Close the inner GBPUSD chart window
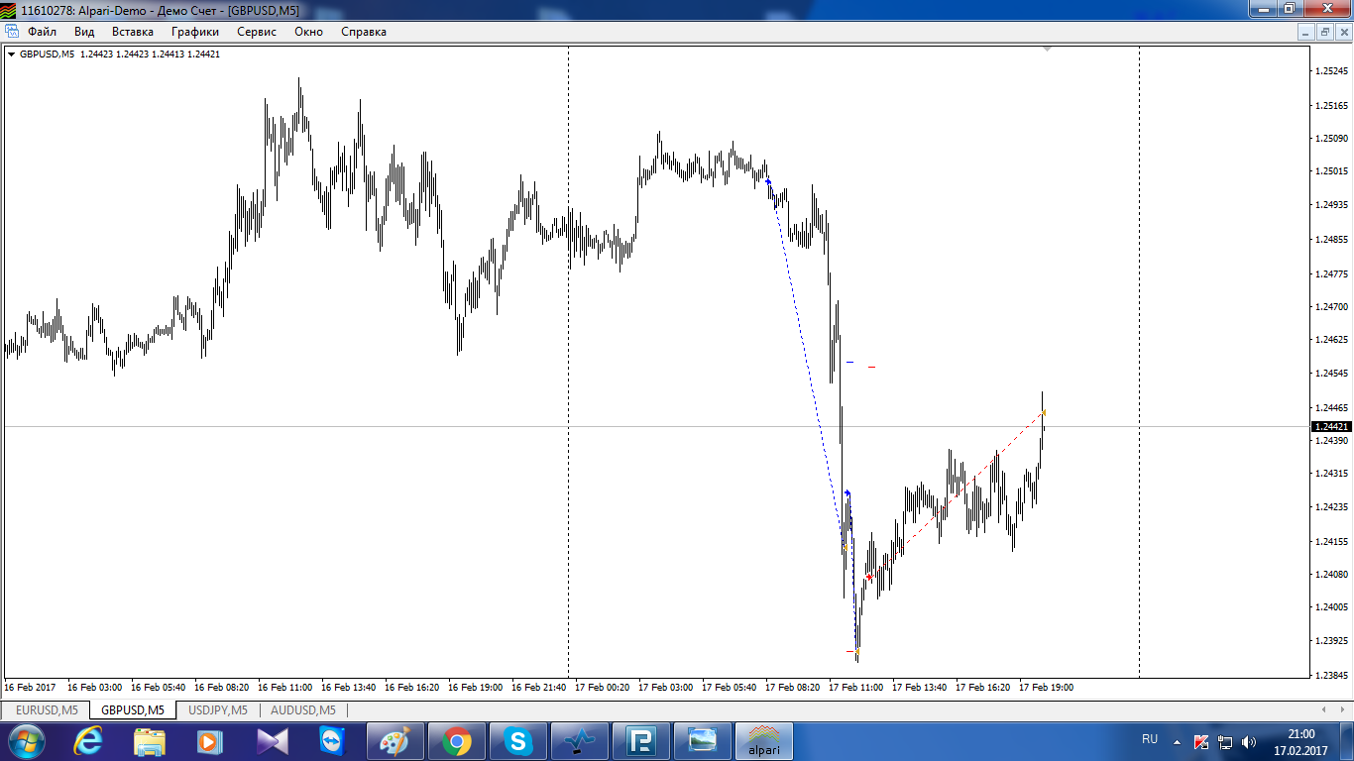This screenshot has height=761, width=1354. 1343,32
